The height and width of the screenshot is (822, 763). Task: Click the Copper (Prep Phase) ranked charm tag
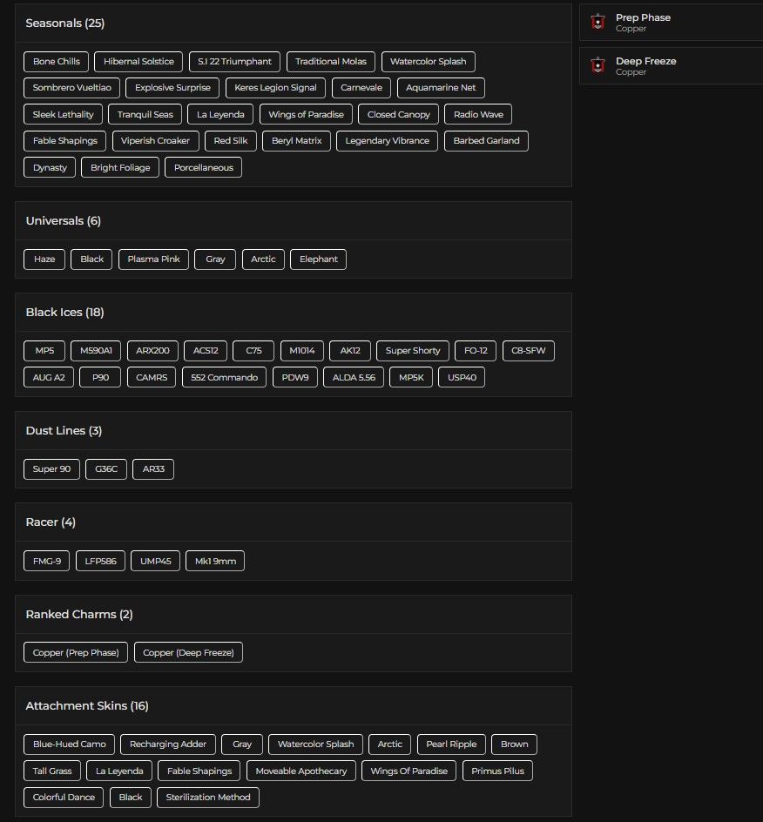click(x=76, y=652)
